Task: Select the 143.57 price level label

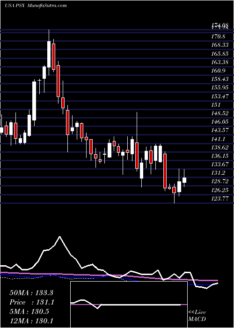Action: point(220,131)
